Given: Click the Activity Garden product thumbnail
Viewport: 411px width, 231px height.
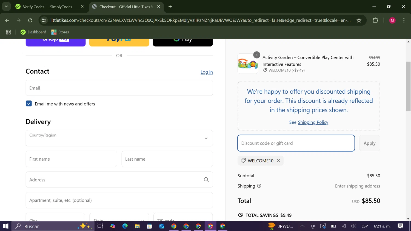Looking at the screenshot, I should (x=248, y=63).
